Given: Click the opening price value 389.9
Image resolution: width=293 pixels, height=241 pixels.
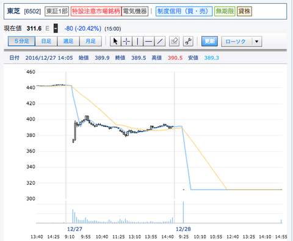Looking at the screenshot, I should tap(102, 58).
